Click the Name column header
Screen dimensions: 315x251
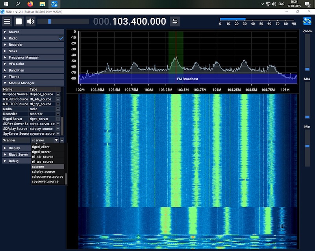coord(16,89)
